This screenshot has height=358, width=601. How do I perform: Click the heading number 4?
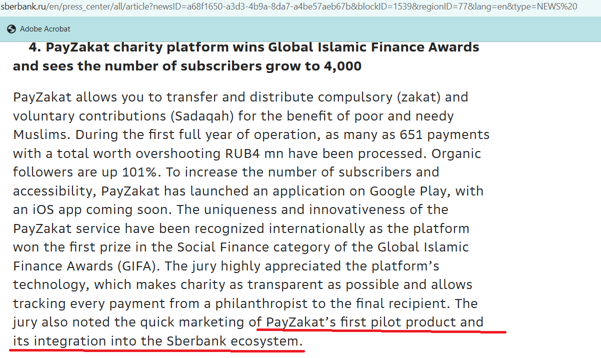[34, 47]
